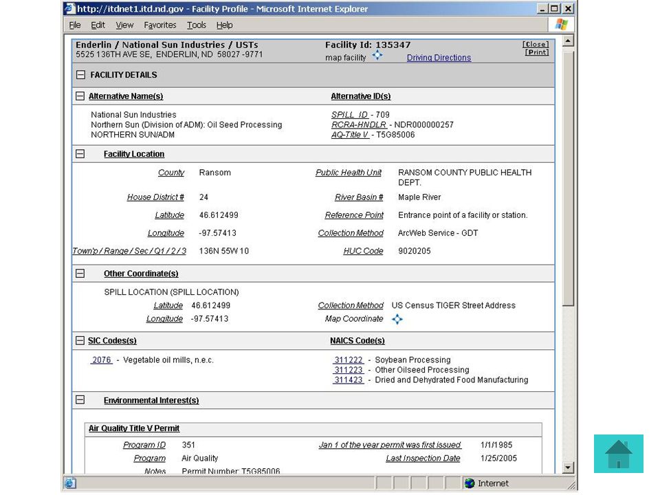This screenshot has height=495, width=660.
Task: Click the Public Health Unit field label
Action: 349,173
